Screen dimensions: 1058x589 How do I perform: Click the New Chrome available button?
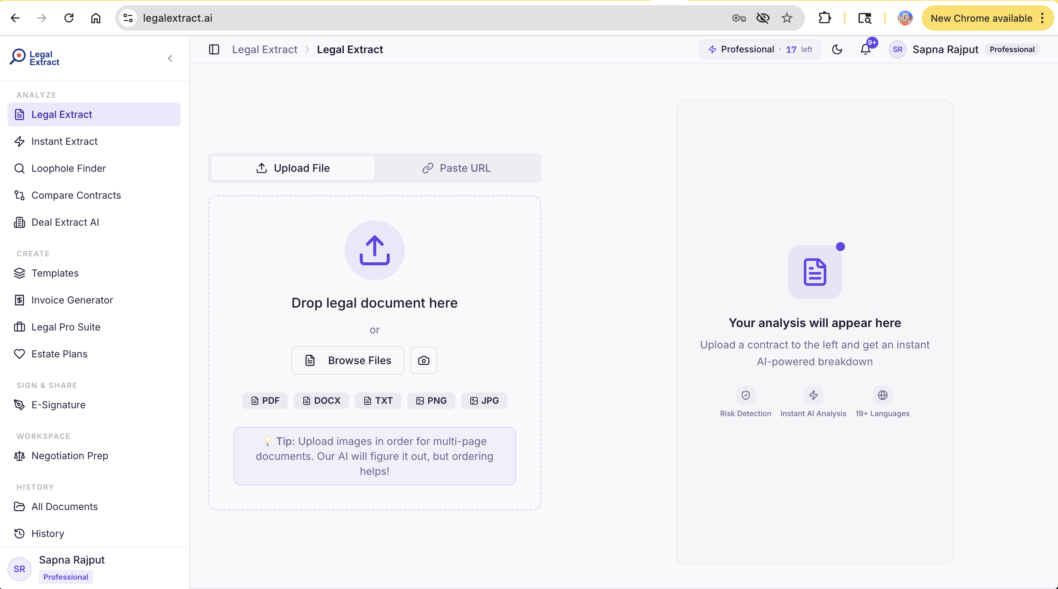[x=987, y=18]
